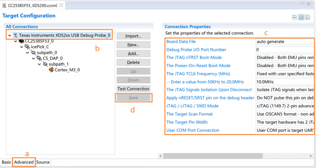This screenshot has height=168, width=316.
Task: Click the collapse-all icon in Target Configuration header
Action: (x=294, y=17)
